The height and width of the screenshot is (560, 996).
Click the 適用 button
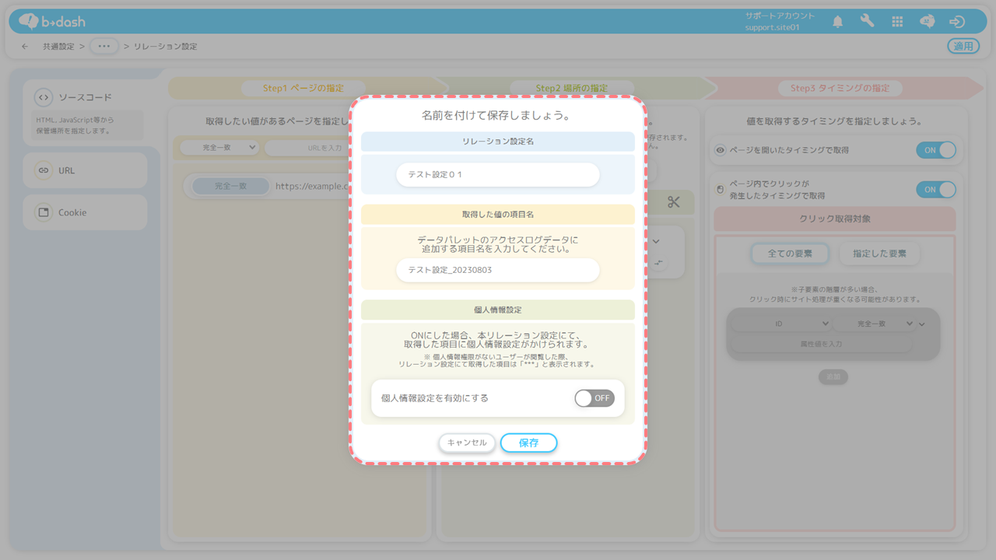(963, 46)
